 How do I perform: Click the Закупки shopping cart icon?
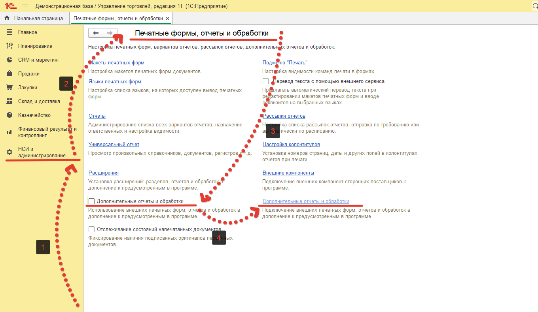click(10, 87)
